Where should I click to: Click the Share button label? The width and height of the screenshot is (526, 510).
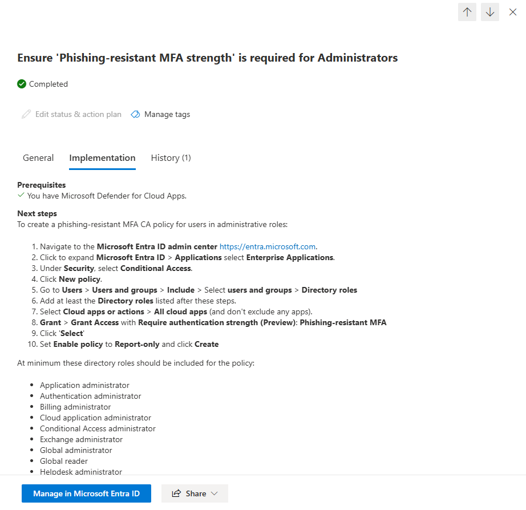click(x=196, y=493)
